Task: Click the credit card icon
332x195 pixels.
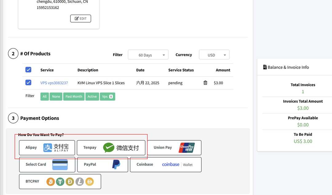Action: click(x=60, y=165)
